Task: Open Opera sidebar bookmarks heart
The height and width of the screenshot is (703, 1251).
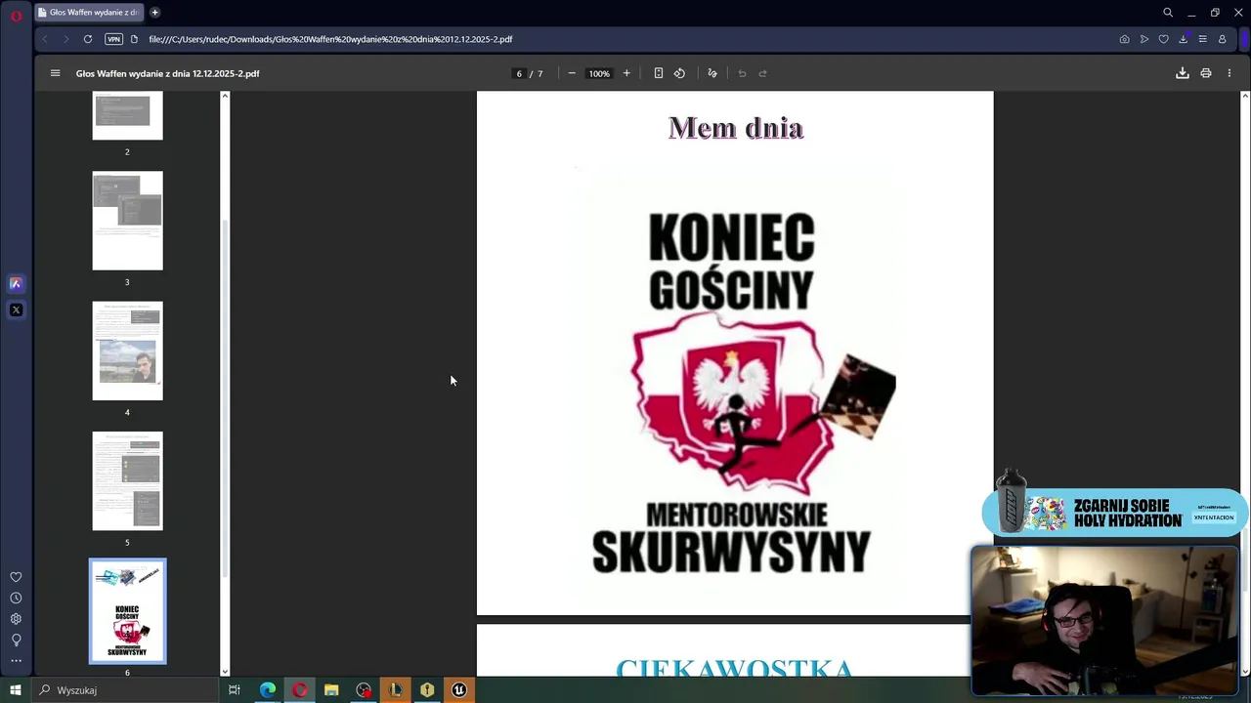Action: (x=16, y=577)
